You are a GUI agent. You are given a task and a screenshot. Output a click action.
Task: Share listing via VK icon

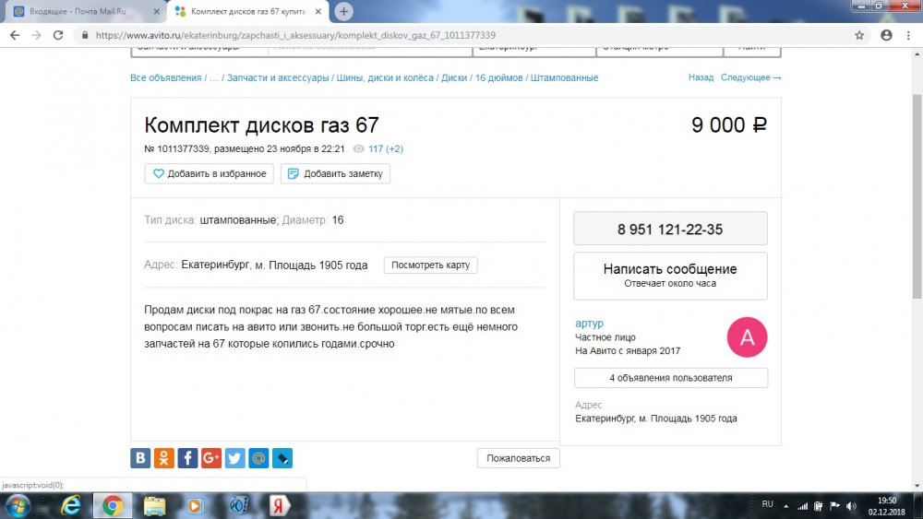140,458
